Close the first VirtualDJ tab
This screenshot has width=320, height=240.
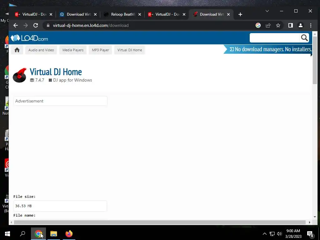tap(51, 14)
